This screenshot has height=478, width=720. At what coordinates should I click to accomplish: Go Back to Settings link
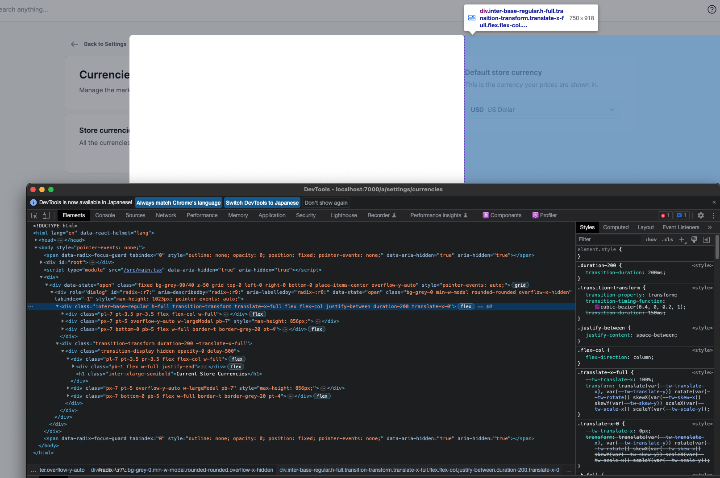105,44
